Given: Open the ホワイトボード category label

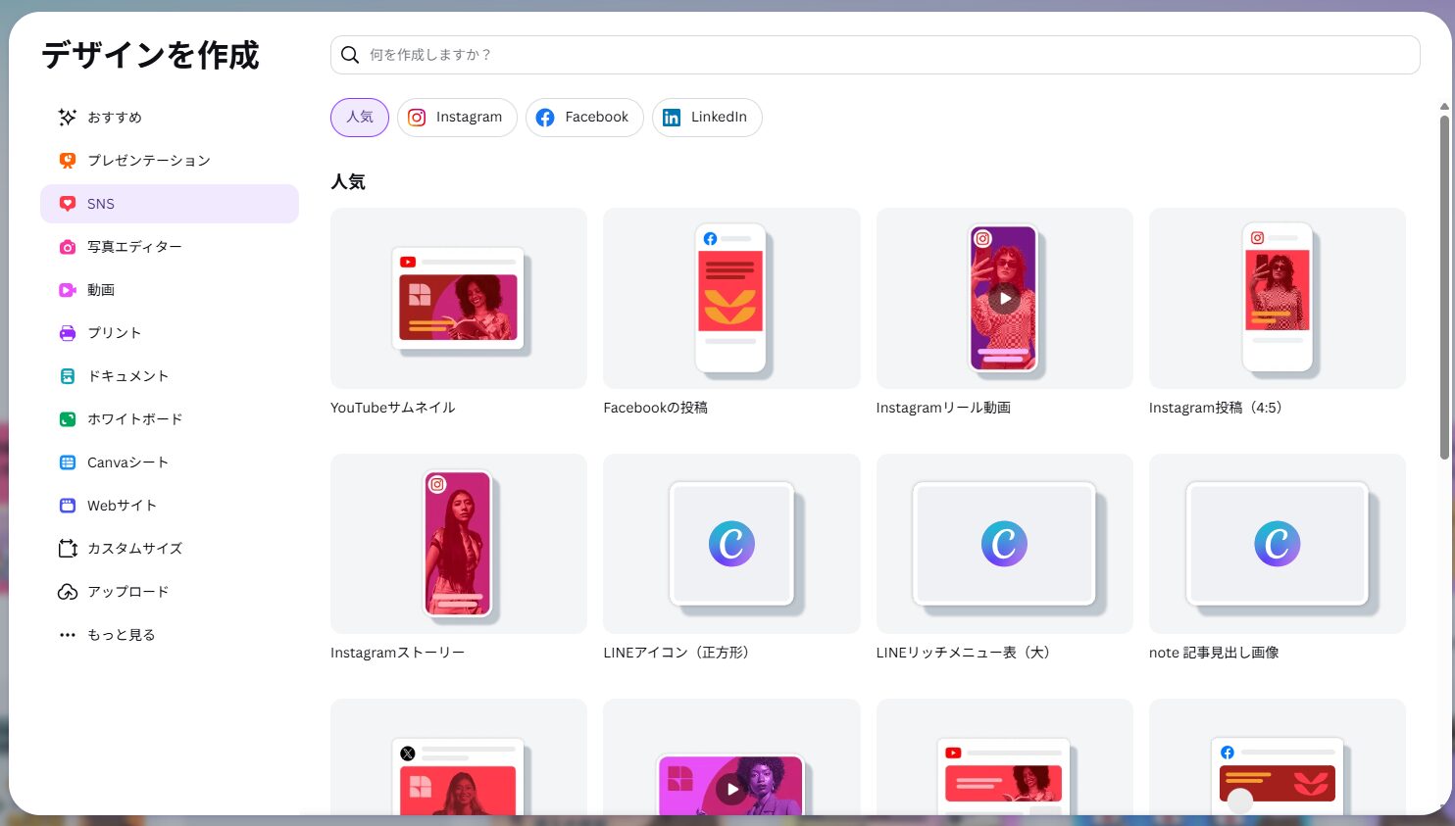Looking at the screenshot, I should pos(135,419).
